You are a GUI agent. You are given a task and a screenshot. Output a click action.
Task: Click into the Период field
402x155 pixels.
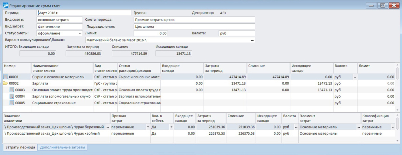pyautogui.click(x=84, y=13)
